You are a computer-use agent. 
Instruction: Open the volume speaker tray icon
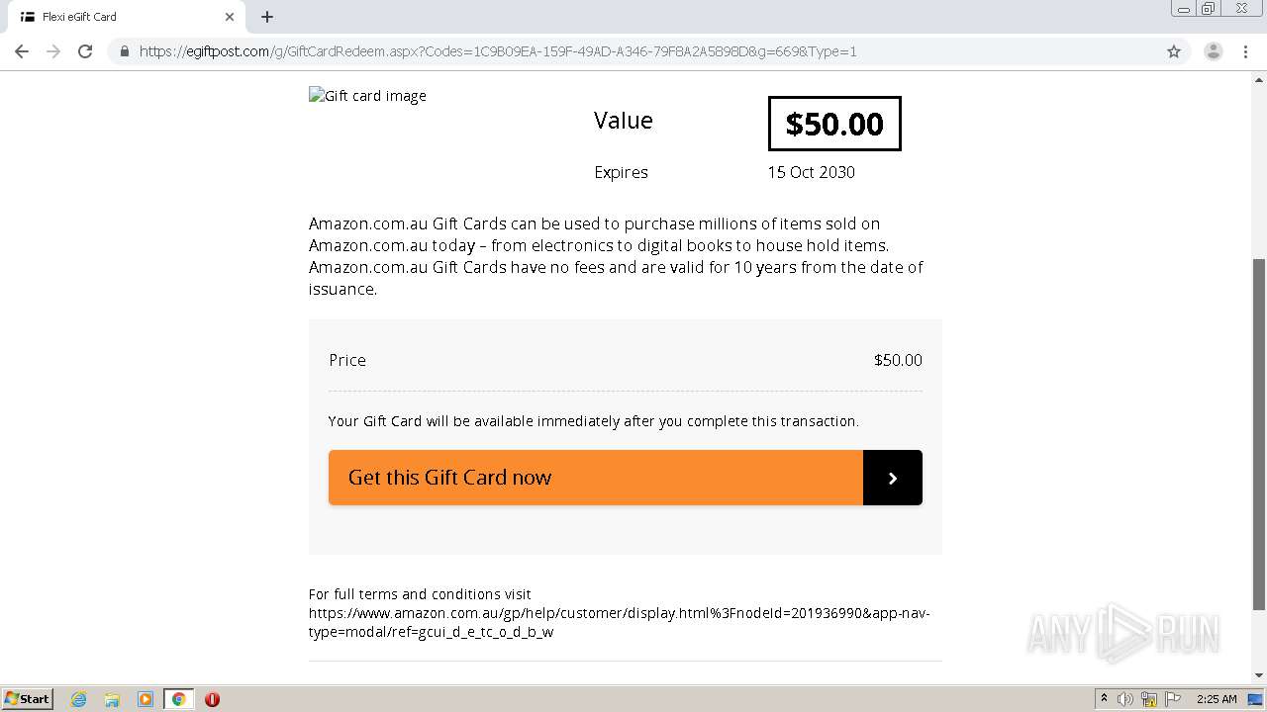click(1125, 699)
